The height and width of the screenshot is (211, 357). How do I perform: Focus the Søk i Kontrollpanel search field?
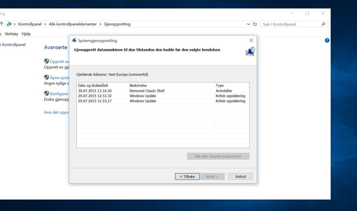(291, 24)
